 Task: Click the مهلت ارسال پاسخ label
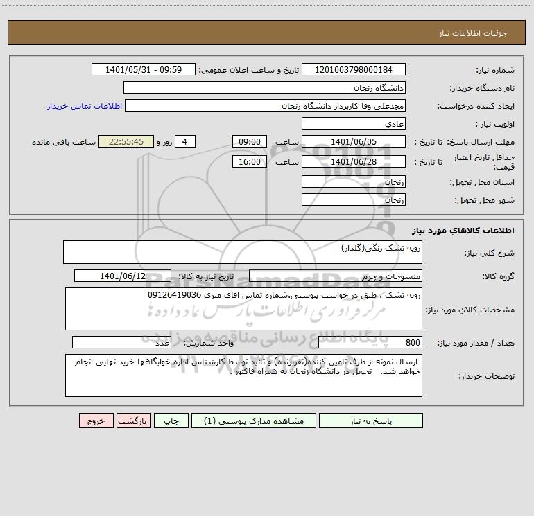(481, 142)
